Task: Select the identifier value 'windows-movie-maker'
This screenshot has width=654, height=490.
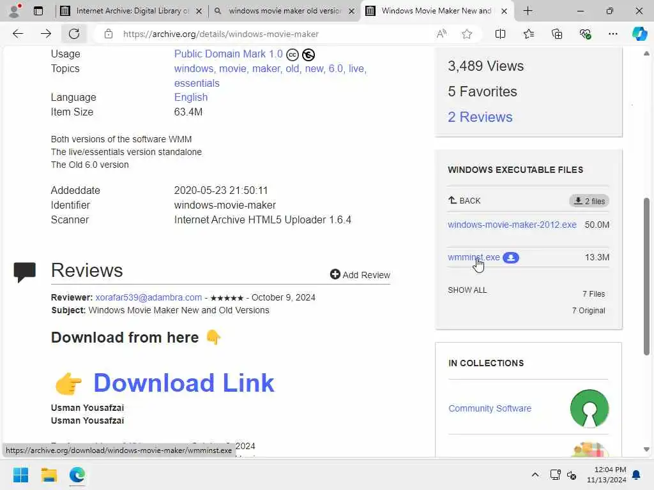Action: pos(225,205)
